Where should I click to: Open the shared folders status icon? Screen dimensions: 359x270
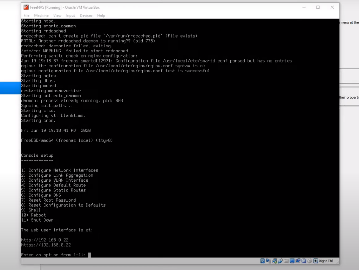(x=286, y=261)
